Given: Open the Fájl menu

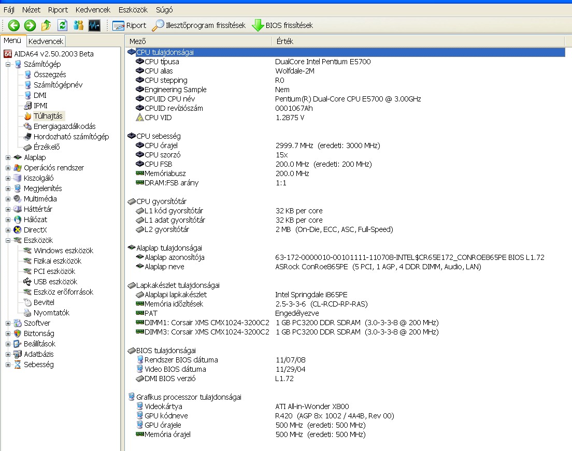Looking at the screenshot, I should pyautogui.click(x=9, y=10).
